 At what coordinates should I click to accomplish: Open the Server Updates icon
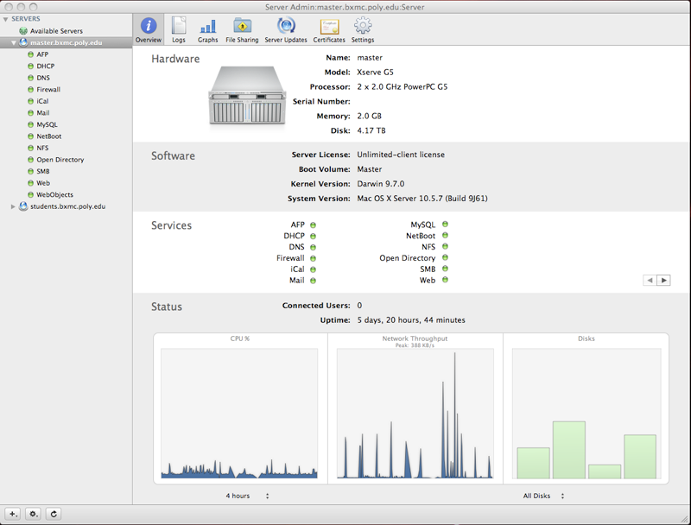(286, 29)
